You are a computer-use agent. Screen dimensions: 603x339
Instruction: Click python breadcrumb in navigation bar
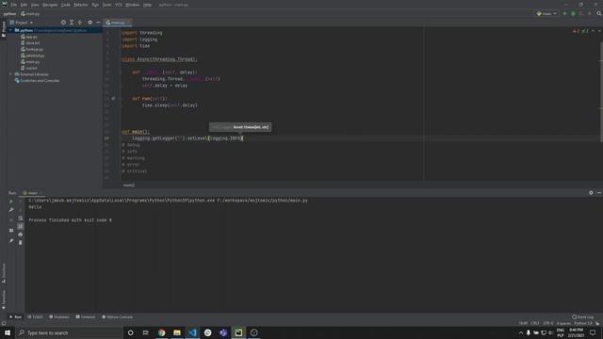coord(9,14)
